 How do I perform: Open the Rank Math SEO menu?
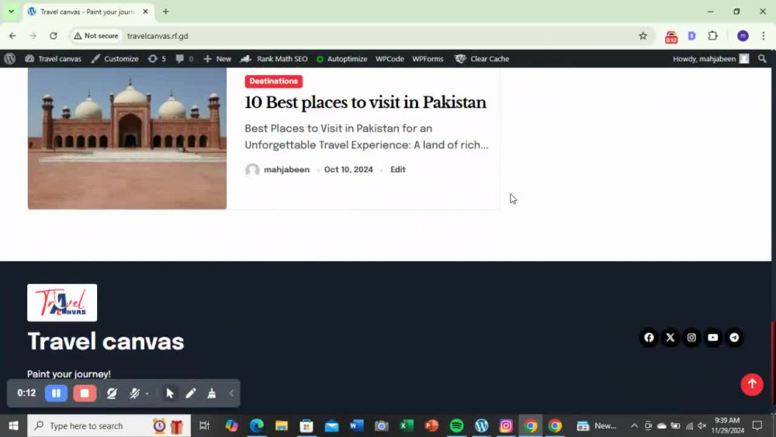coord(274,58)
